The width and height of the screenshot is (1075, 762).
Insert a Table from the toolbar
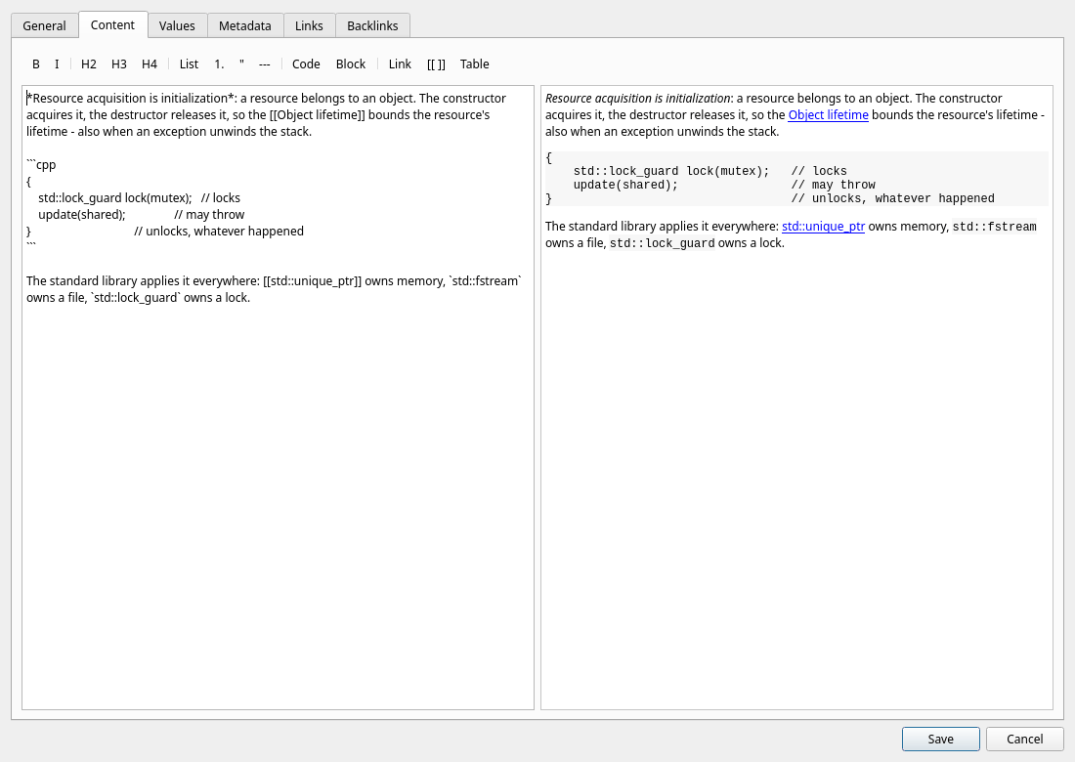click(x=474, y=63)
